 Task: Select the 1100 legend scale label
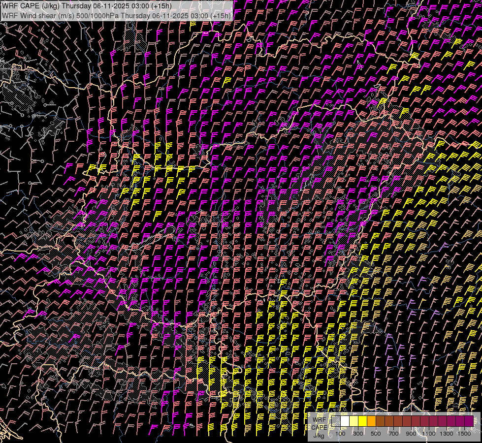[x=429, y=434]
